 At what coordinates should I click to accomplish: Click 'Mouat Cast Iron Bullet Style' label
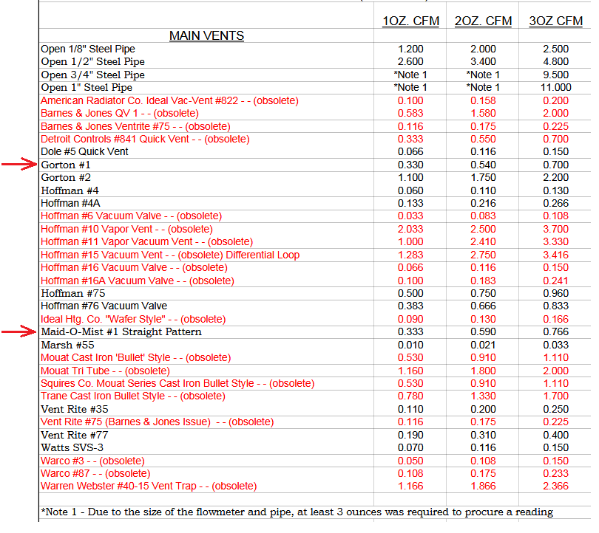tap(136, 357)
